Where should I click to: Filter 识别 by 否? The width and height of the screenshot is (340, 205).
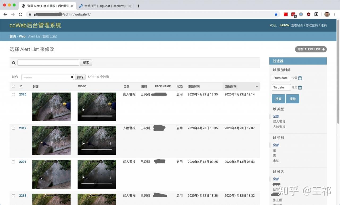coord(275,156)
